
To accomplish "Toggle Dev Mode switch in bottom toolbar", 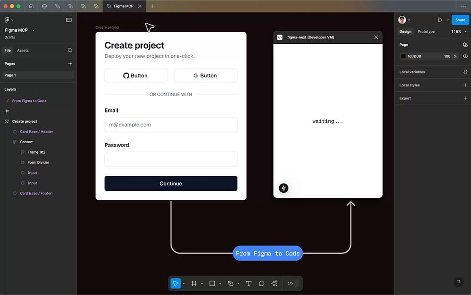I will (x=292, y=283).
